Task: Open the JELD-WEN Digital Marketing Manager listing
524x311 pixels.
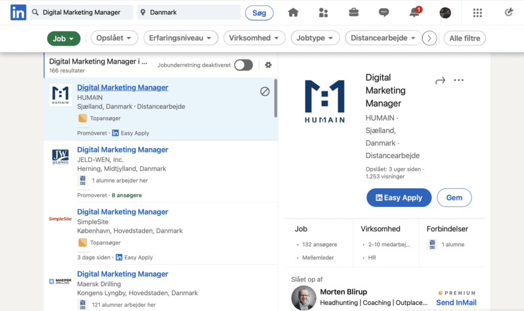Action: [x=123, y=150]
